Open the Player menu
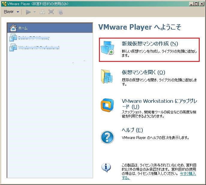This screenshot has width=206, height=185. click(x=9, y=12)
